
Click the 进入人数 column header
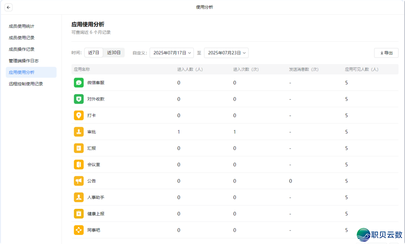190,70
